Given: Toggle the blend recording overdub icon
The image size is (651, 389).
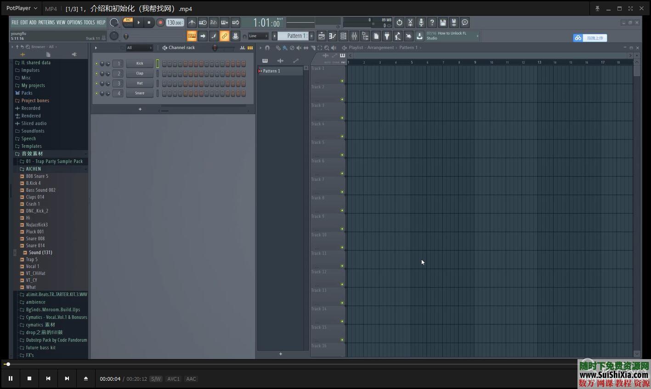Looking at the screenshot, I should pos(225,23).
